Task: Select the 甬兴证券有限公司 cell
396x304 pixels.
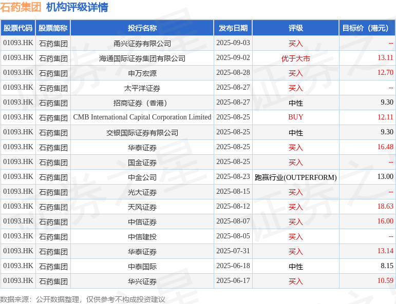Action: [142, 44]
